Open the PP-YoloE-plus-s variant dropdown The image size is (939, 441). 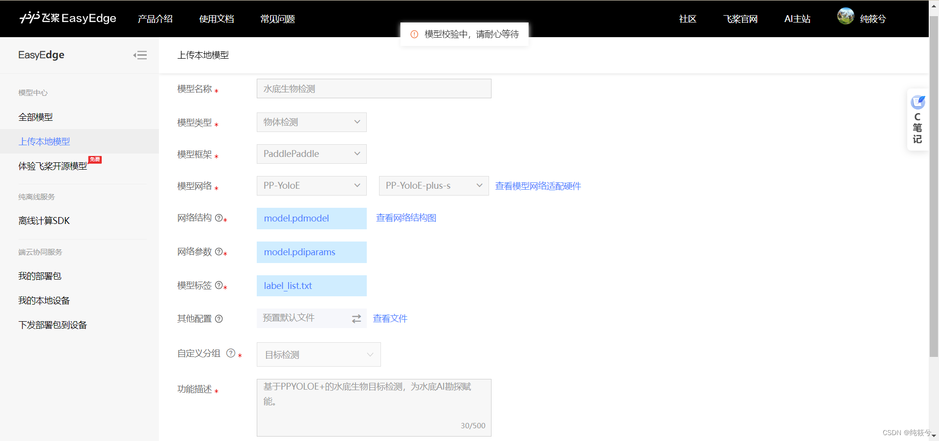click(434, 186)
